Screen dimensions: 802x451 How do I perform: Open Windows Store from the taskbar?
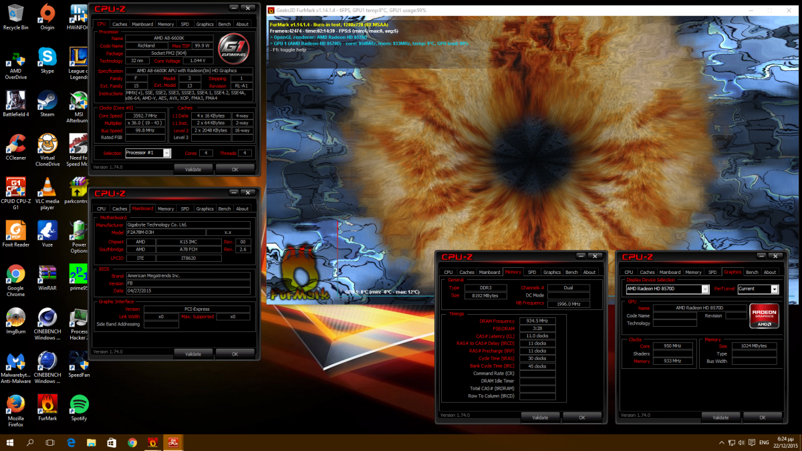(112, 442)
